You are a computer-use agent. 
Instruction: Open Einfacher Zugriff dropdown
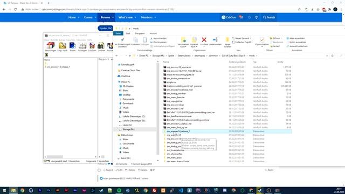242,42
